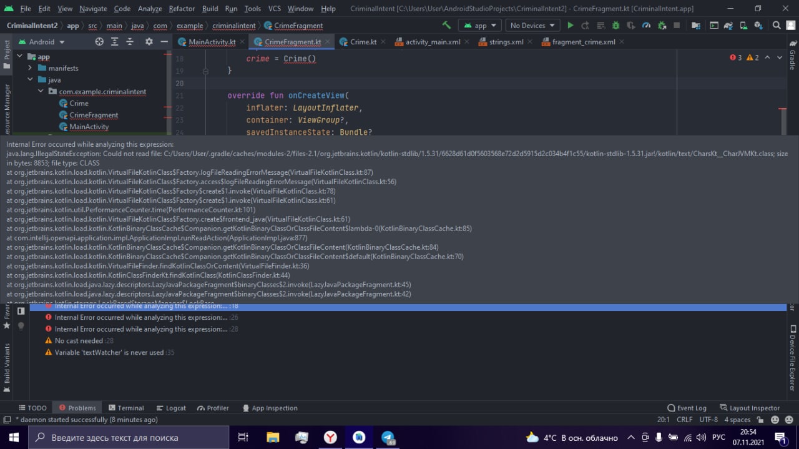Screen dimensions: 799x449
Task: Open the Layout Inspector
Action: pyautogui.click(x=750, y=408)
